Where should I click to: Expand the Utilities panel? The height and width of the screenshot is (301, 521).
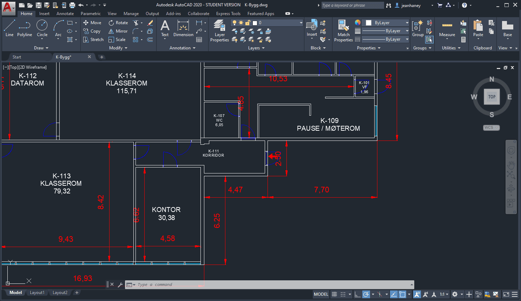pos(451,48)
